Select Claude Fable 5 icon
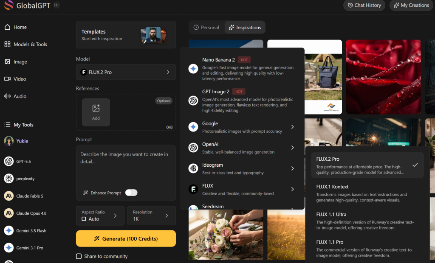Image resolution: width=435 pixels, height=263 pixels. point(8,196)
